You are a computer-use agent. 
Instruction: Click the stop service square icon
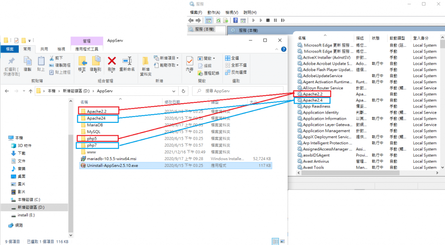point(268,20)
